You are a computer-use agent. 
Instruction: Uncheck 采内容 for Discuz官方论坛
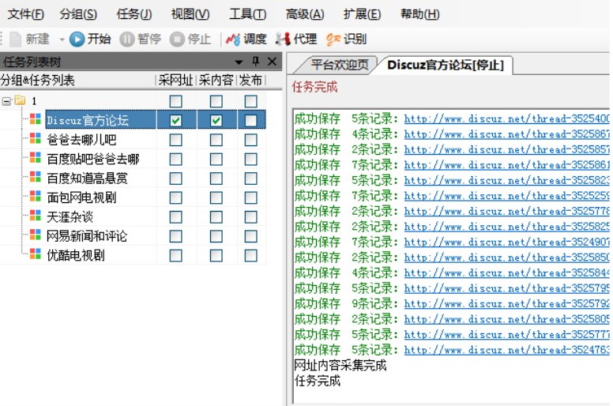216,120
